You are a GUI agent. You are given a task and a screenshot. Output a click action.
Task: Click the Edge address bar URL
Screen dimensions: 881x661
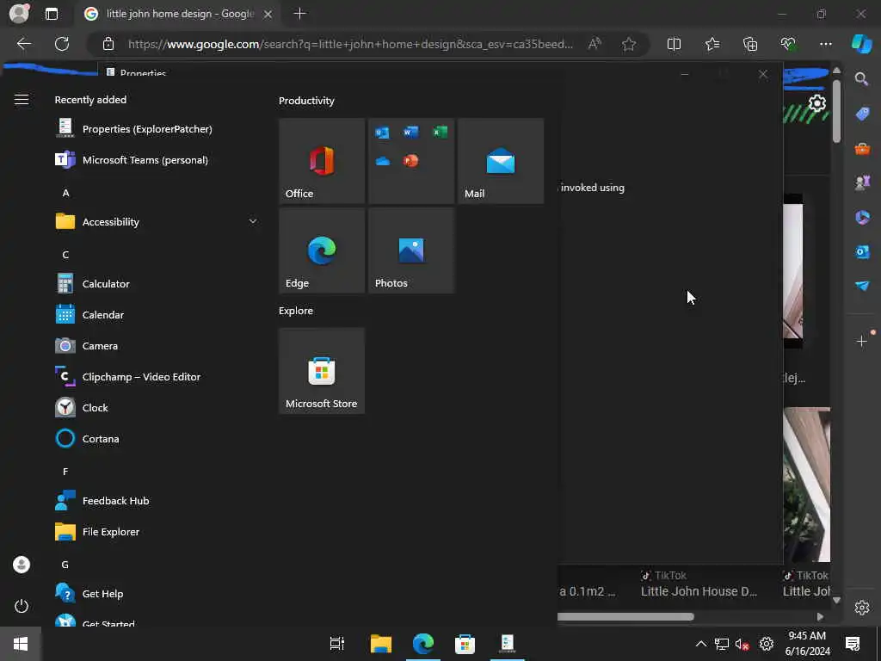pos(351,45)
